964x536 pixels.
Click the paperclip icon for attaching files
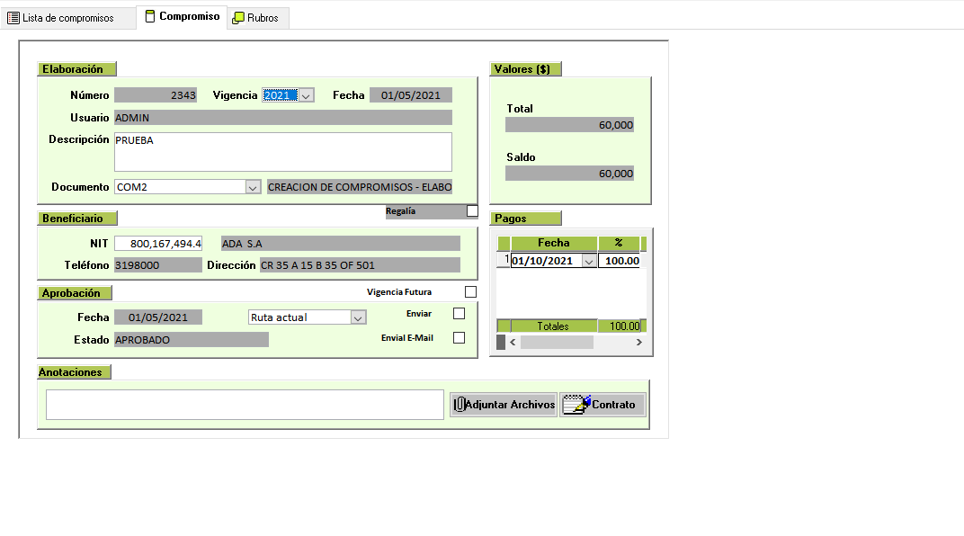(459, 405)
